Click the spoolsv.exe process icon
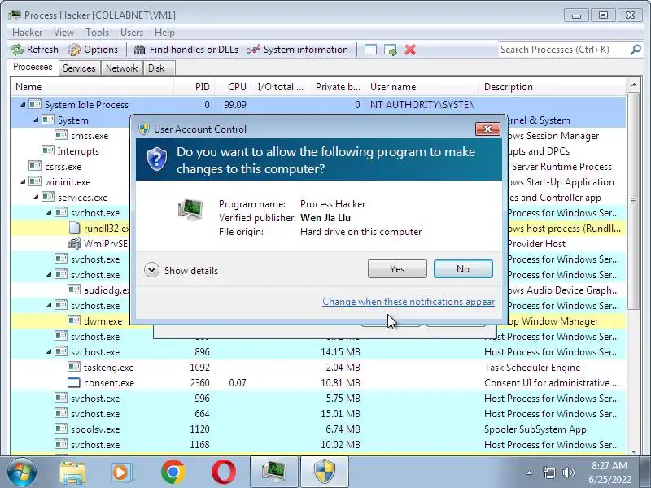Screen dimensions: 651x488 pyautogui.click(x=61, y=429)
